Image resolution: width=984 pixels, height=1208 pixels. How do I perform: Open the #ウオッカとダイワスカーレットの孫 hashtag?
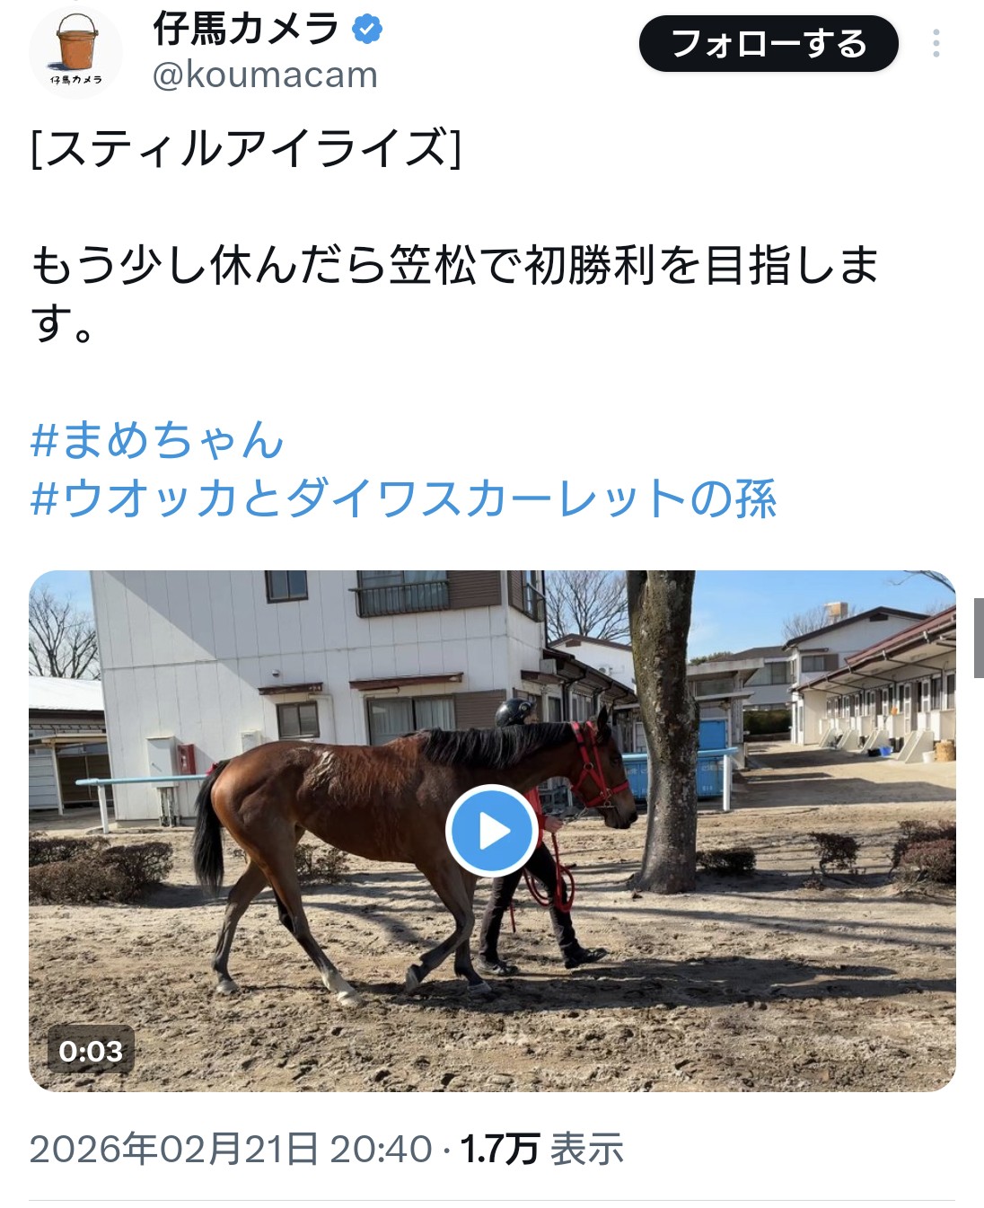click(x=403, y=498)
